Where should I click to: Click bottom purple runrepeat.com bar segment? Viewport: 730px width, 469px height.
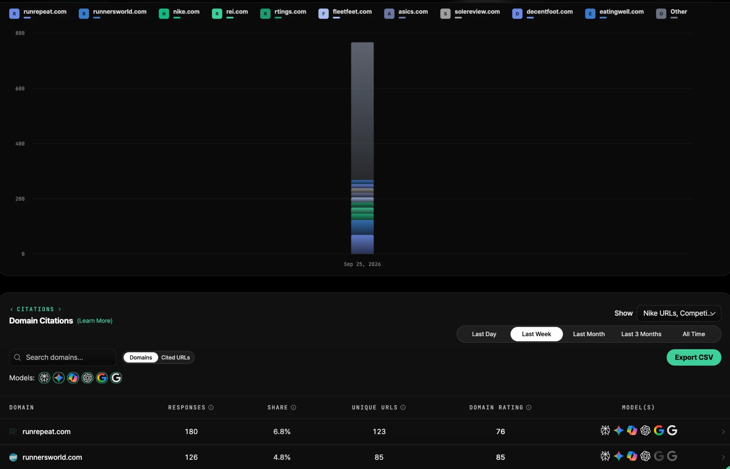pos(362,244)
